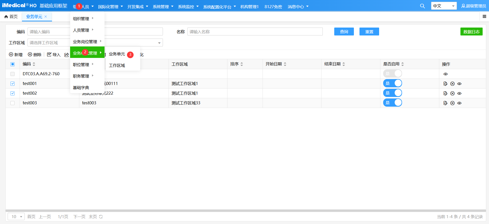The height and width of the screenshot is (224, 489).
Task: Open 基础字典 in the dropdown menu
Action: coord(81,88)
